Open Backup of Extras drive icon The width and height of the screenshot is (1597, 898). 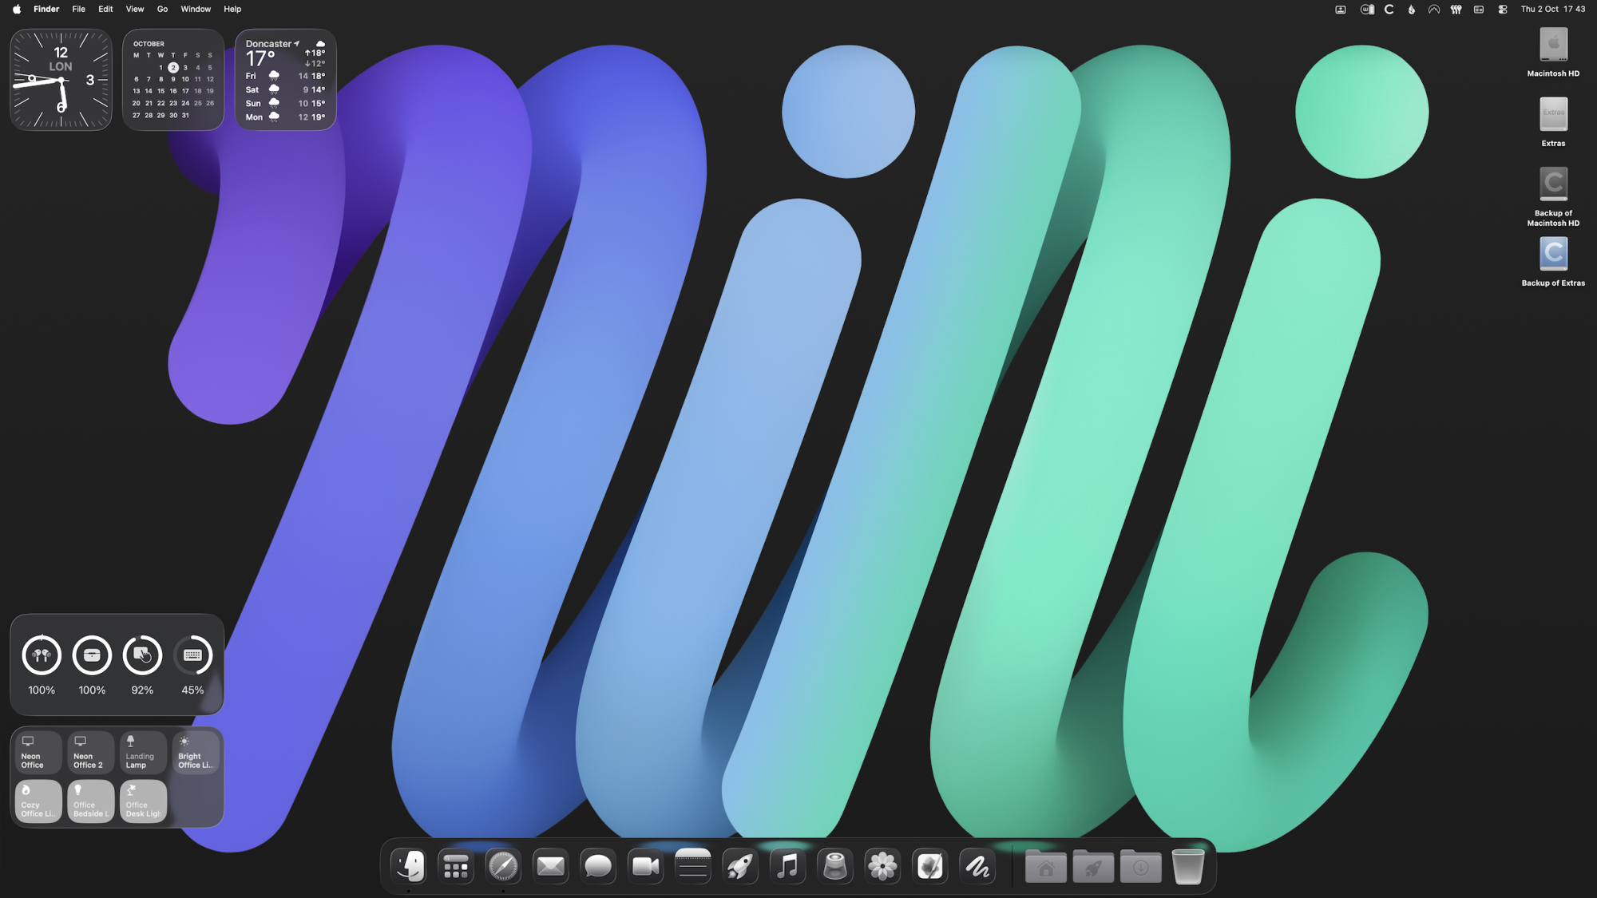coord(1553,255)
